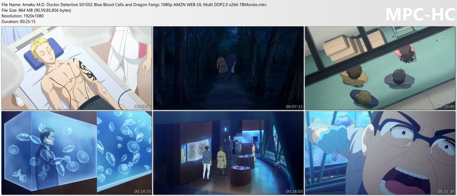This screenshot has height=196, width=457.
Task: Select the overhead room thumbnail at 00:10:49
Action: (x=380, y=68)
